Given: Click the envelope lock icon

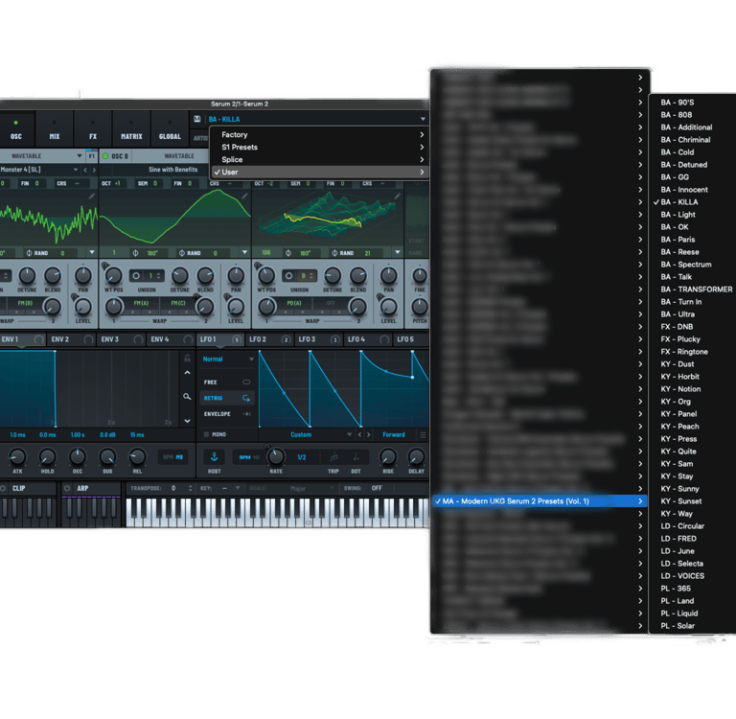Looking at the screenshot, I should pyautogui.click(x=187, y=359).
